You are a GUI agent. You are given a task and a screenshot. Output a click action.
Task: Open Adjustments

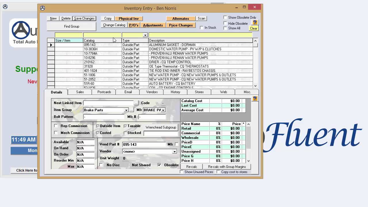(x=153, y=25)
